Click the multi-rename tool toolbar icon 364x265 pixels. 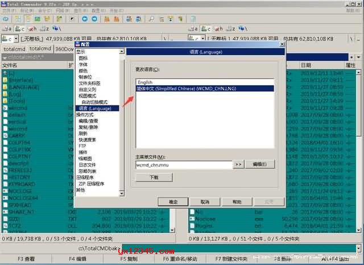(161, 19)
